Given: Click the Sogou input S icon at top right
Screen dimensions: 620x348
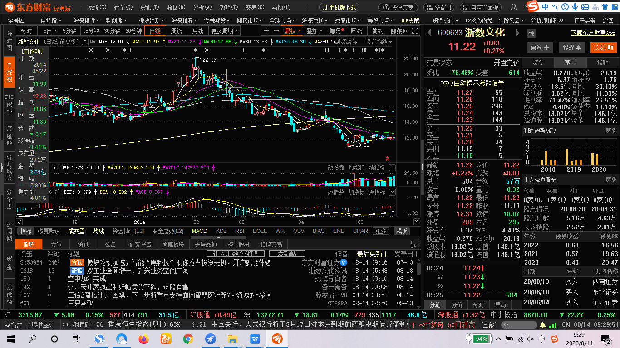Looking at the screenshot, I should (x=533, y=6).
